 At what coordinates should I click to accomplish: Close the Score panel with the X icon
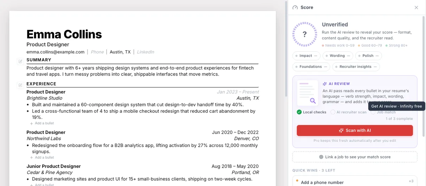pyautogui.click(x=416, y=7)
